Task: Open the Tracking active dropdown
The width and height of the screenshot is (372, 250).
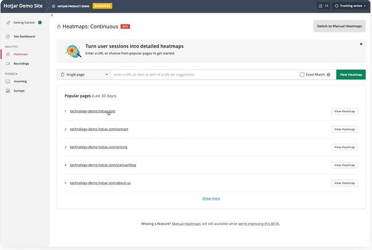Action: click(x=350, y=6)
